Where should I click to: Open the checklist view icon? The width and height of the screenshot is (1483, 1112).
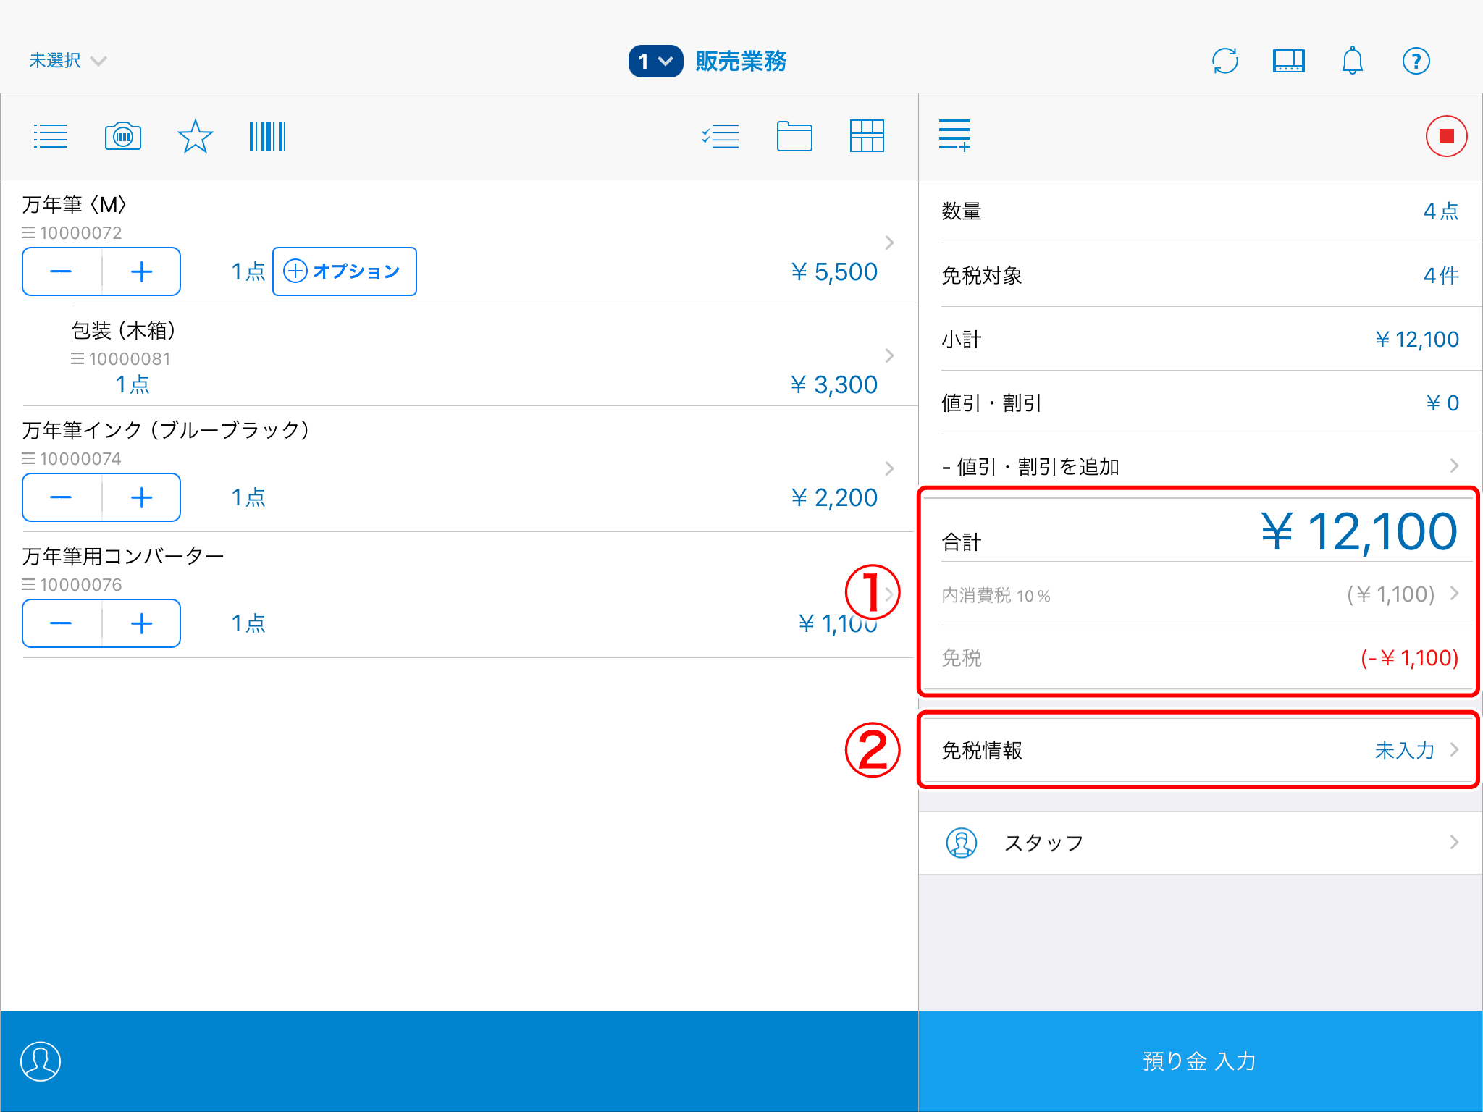pos(721,136)
